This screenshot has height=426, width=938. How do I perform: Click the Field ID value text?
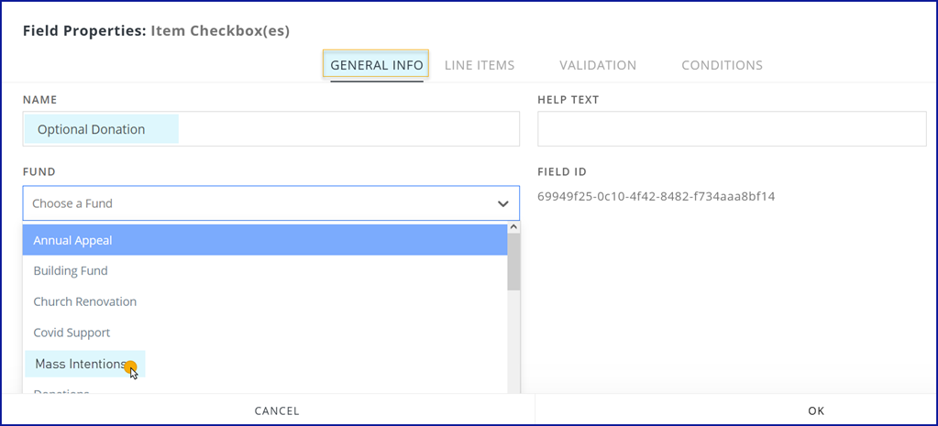tap(656, 196)
